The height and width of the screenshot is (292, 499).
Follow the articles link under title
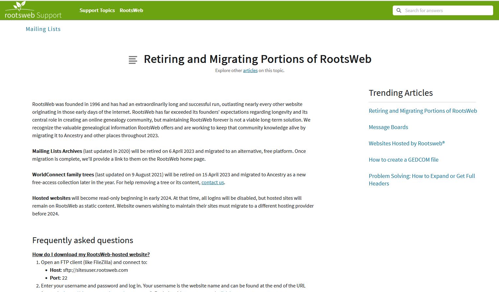250,70
